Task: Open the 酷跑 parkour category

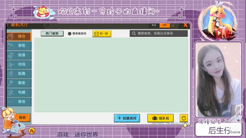Action: pos(19,74)
